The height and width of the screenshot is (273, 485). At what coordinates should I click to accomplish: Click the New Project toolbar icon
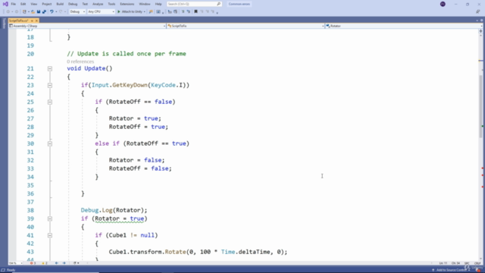[x=24, y=12]
